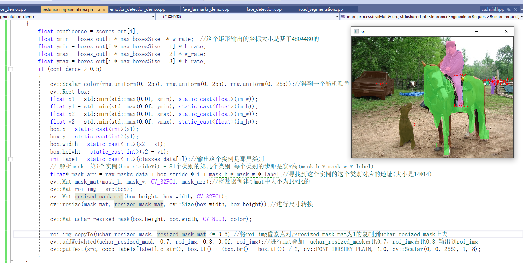Screen dimensions: 523x263
Task: Click the '//进行尺寸转换' comment
Action: [292, 204]
